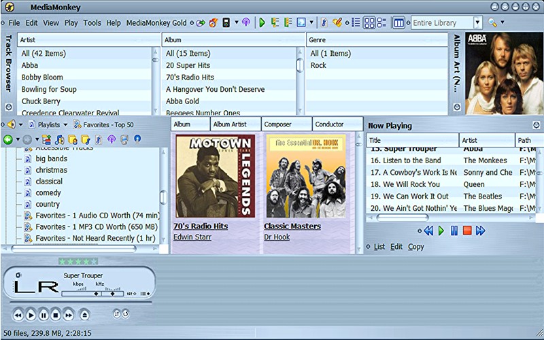Click the Copy link under Now Playing
This screenshot has height=340, width=544.
pos(416,247)
